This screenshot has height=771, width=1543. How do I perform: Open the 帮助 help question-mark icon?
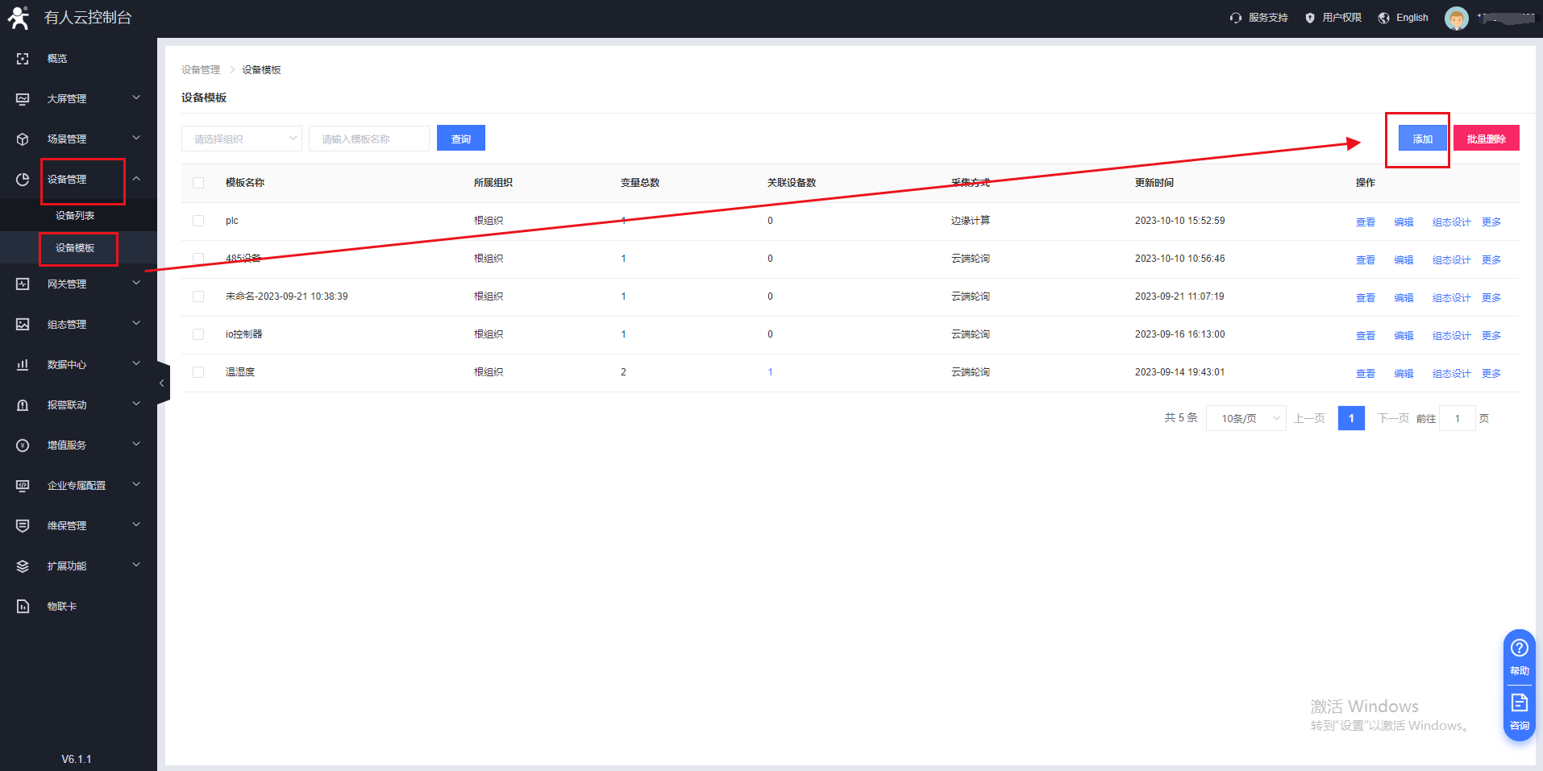pos(1519,649)
